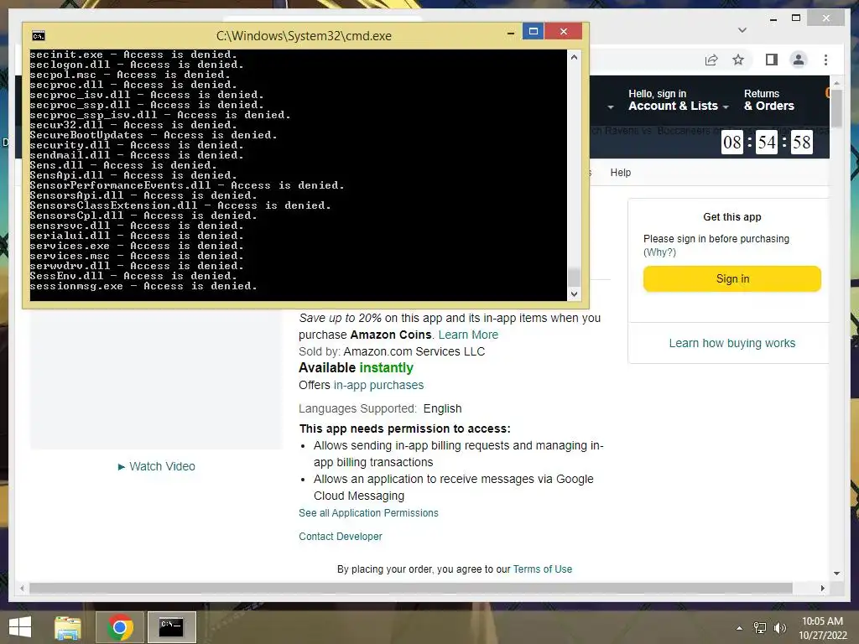Switch to Google Chrome in taskbar
This screenshot has width=859, height=644.
pyautogui.click(x=120, y=627)
